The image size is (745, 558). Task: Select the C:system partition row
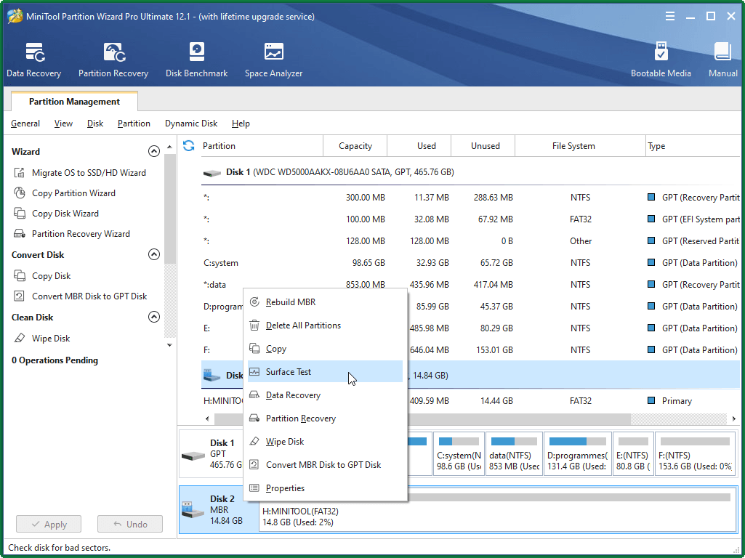pos(470,262)
